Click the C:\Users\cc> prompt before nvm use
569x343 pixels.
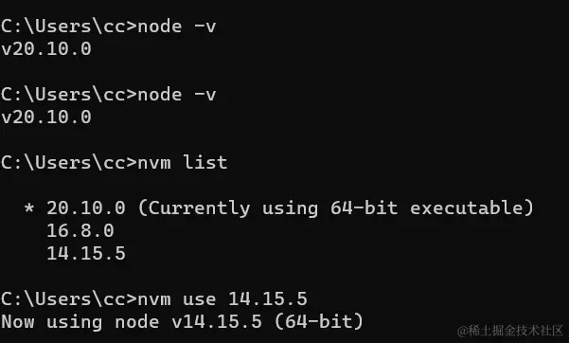[x=68, y=299]
